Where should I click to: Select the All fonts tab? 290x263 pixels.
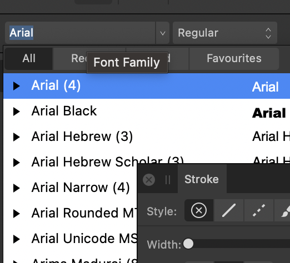click(x=29, y=58)
